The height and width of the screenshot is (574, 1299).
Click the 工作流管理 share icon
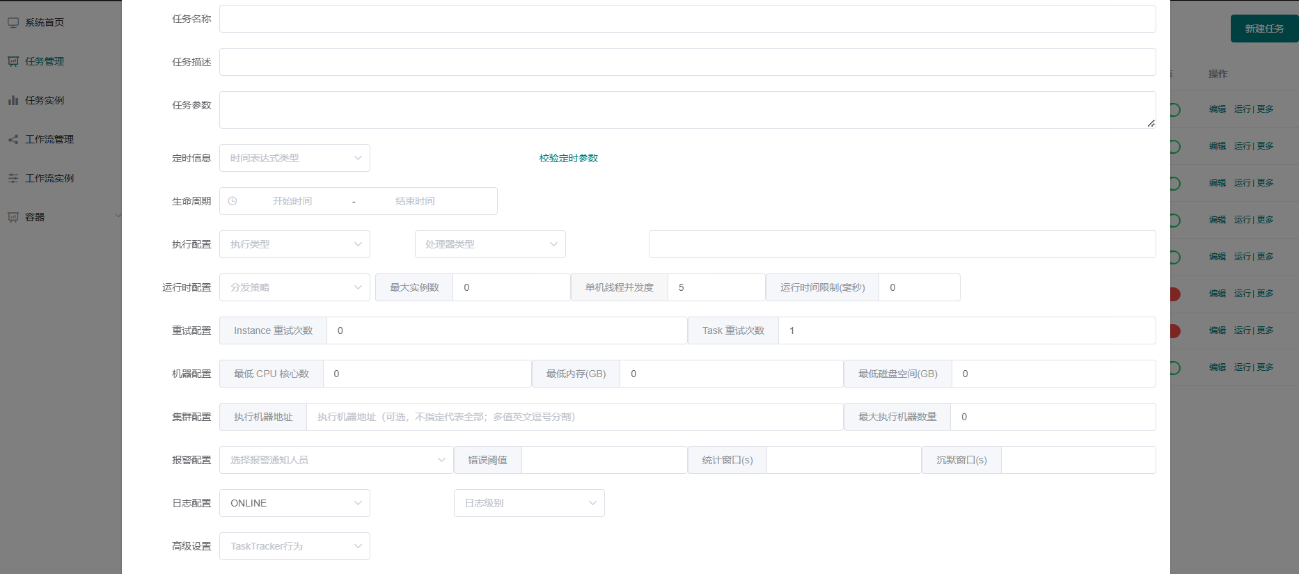click(13, 139)
